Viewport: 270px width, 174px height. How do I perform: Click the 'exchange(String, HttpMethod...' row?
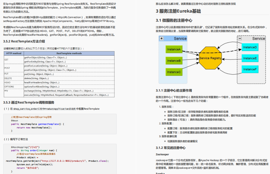tap(69, 91)
